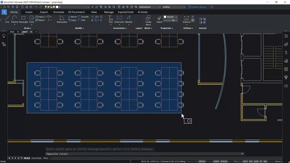The image size is (290, 163).
Task: Click the Interface settings link
Action: click(197, 7)
